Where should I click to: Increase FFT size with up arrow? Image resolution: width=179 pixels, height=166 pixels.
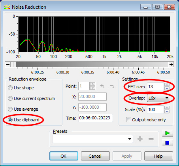167,85
